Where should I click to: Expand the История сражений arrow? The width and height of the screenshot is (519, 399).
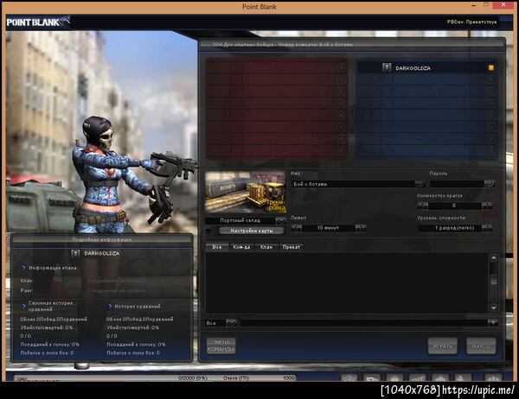click(x=110, y=307)
